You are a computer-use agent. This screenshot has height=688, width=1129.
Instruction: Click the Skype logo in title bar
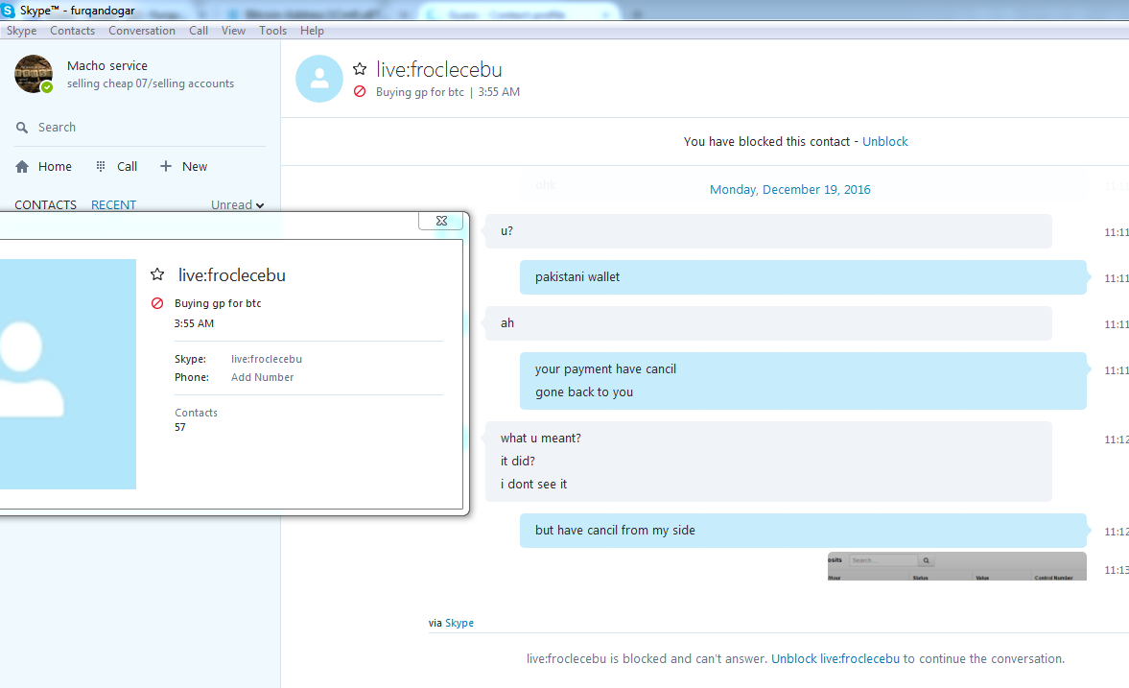[9, 11]
